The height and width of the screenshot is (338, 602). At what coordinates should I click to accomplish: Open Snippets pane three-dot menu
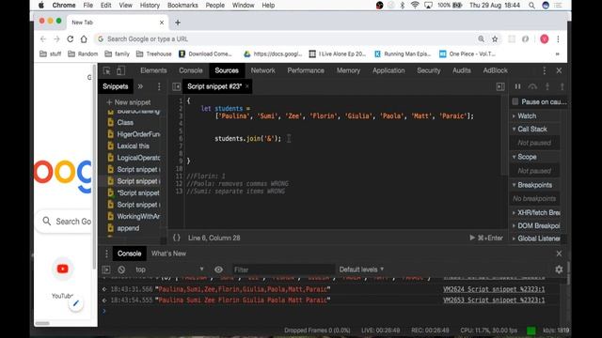click(159, 86)
